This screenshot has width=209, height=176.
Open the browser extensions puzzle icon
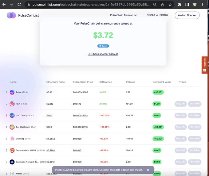(x=179, y=5)
